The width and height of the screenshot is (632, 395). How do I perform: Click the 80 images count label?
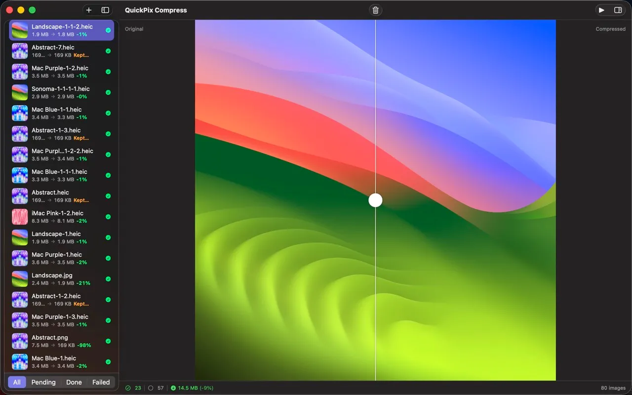point(613,388)
